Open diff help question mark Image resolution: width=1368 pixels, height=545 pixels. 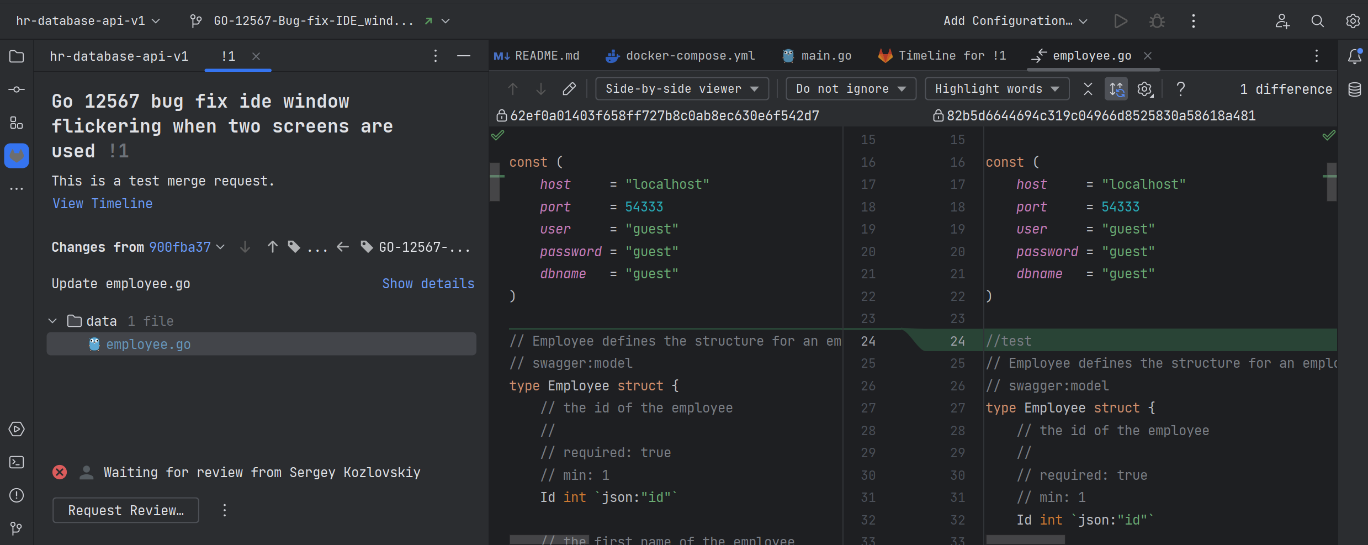point(1181,89)
